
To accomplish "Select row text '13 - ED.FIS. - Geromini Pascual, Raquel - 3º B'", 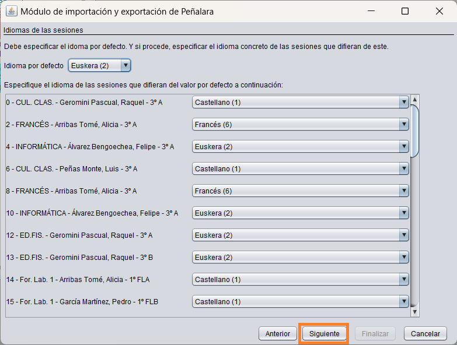I will pyautogui.click(x=79, y=257).
